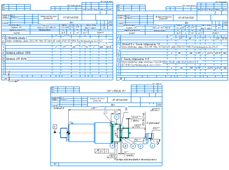Click the 'В (увеличено)' view label

click(153, 123)
